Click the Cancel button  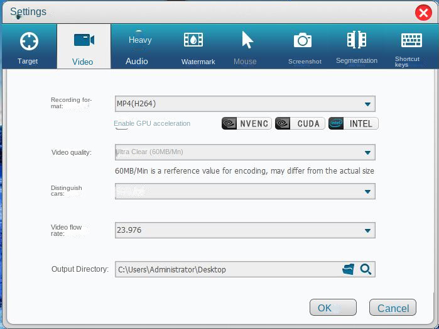pyautogui.click(x=393, y=308)
